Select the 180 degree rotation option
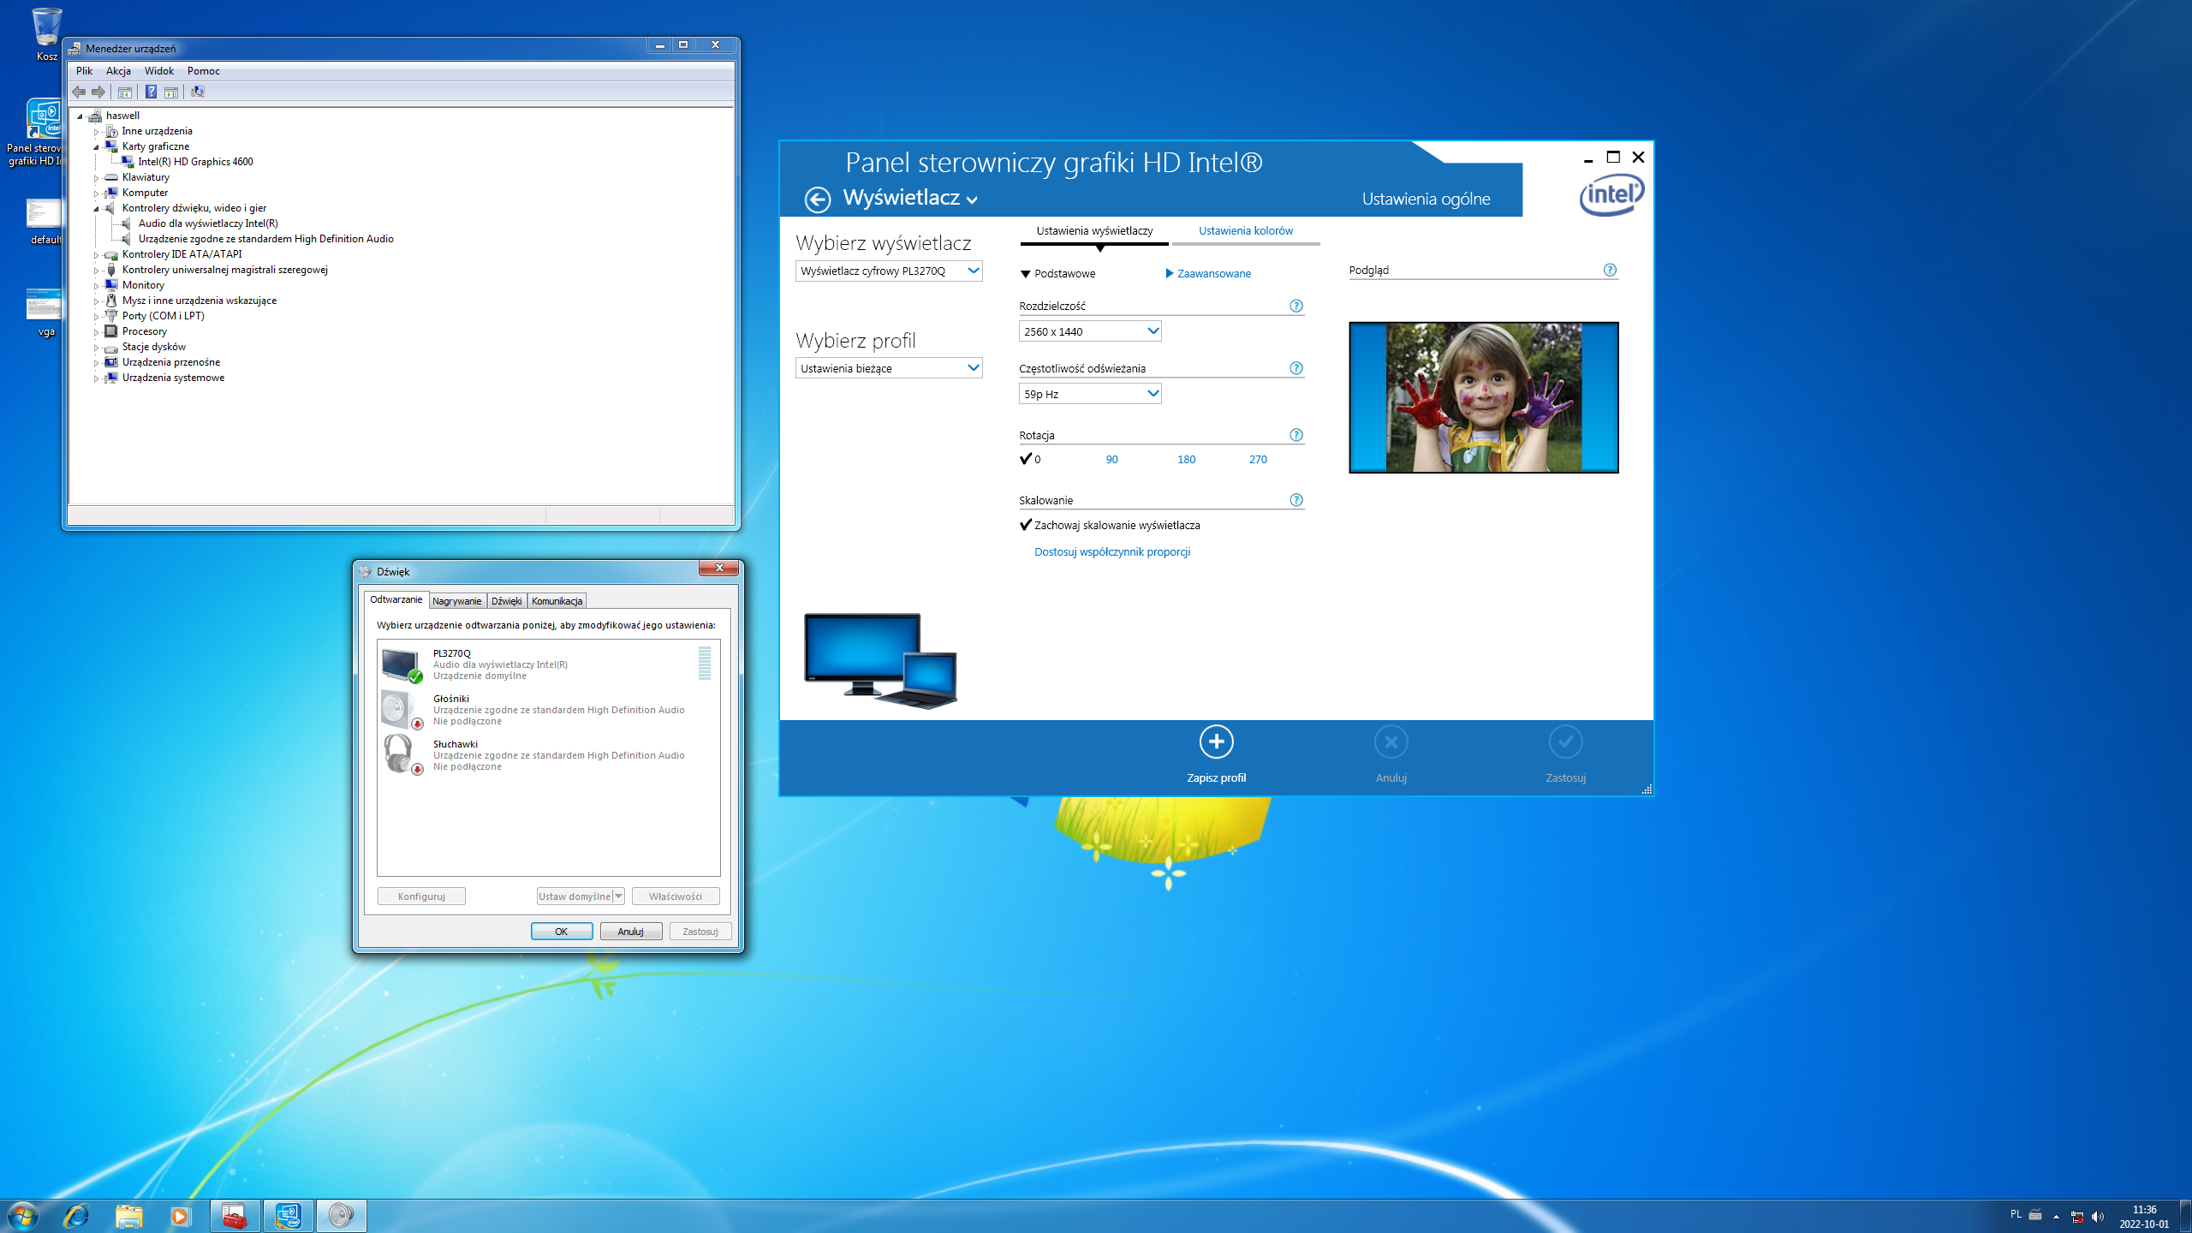The image size is (2192, 1233). coord(1186,460)
